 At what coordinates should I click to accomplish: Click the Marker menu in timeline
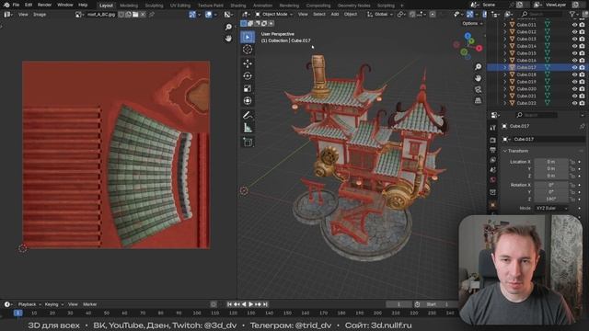coord(90,304)
